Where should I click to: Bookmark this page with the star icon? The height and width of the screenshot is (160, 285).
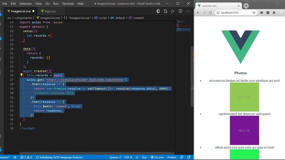pos(254,13)
